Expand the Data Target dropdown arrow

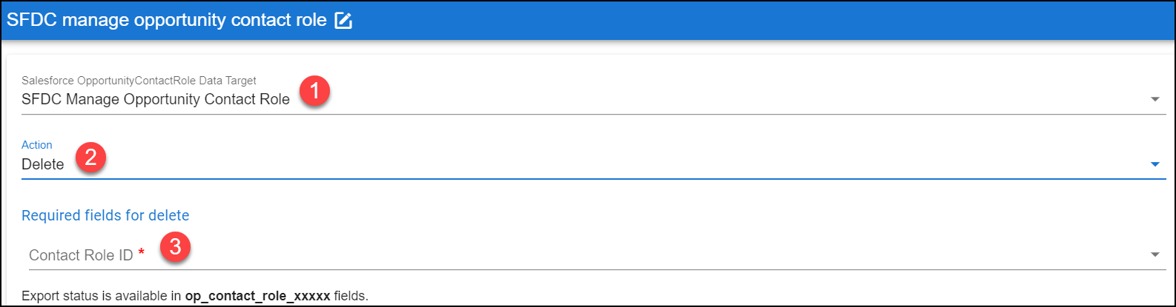point(1154,99)
